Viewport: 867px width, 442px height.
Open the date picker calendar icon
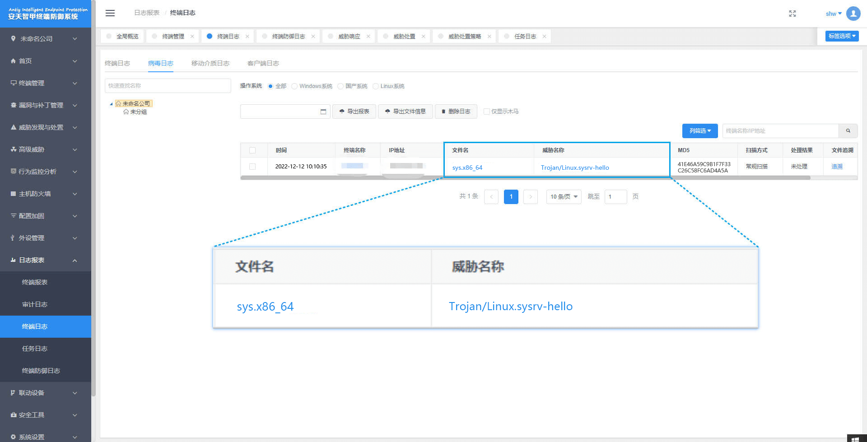click(x=323, y=112)
